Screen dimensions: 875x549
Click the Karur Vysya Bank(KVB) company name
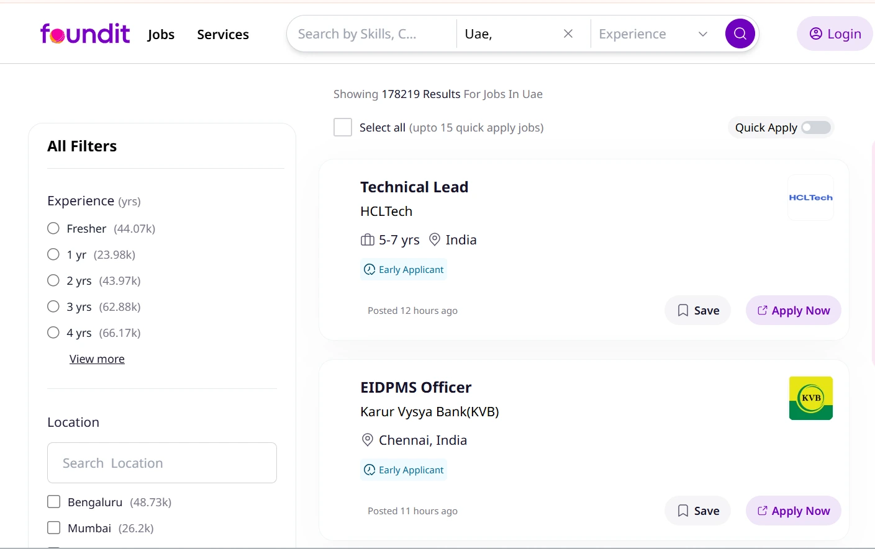[430, 411]
